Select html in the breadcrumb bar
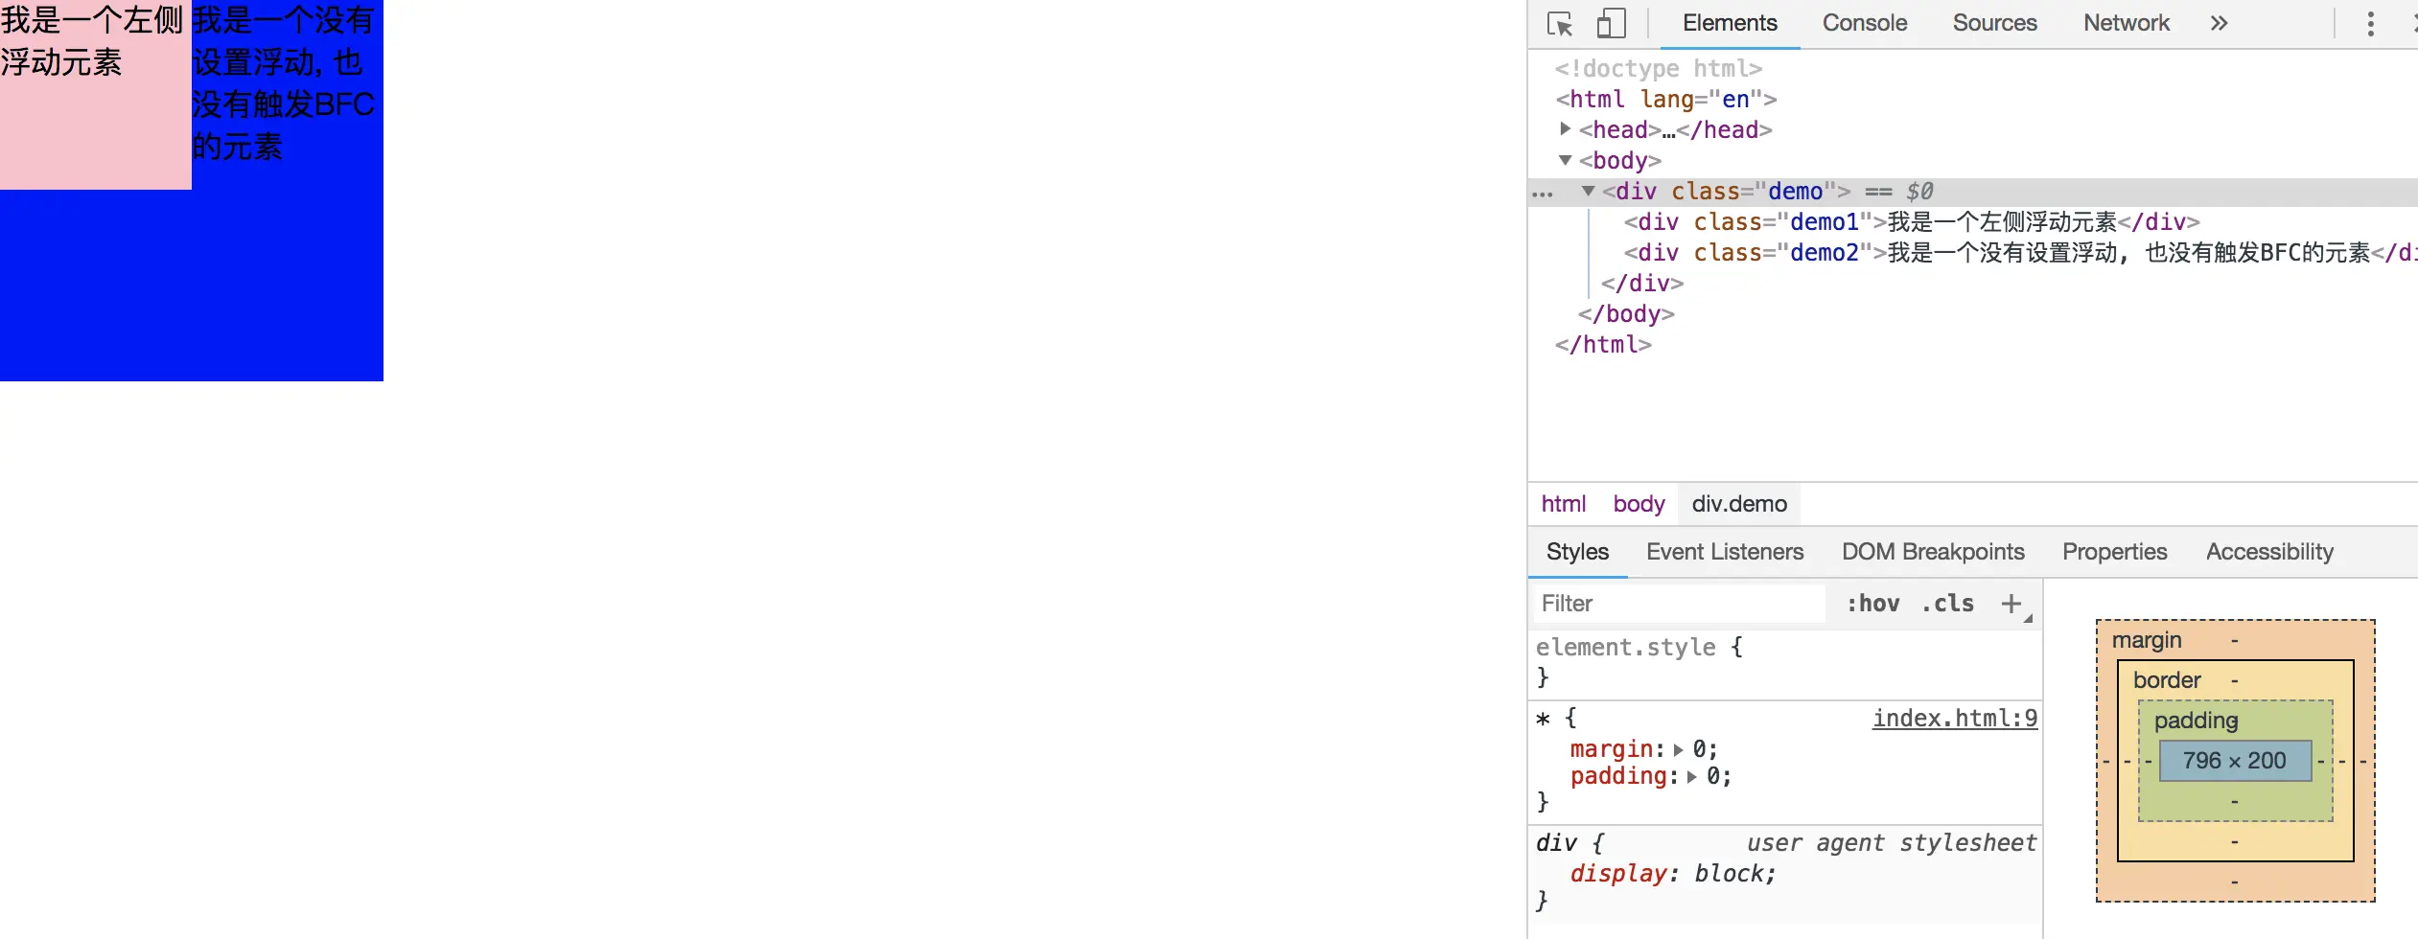The height and width of the screenshot is (939, 2418). point(1564,504)
